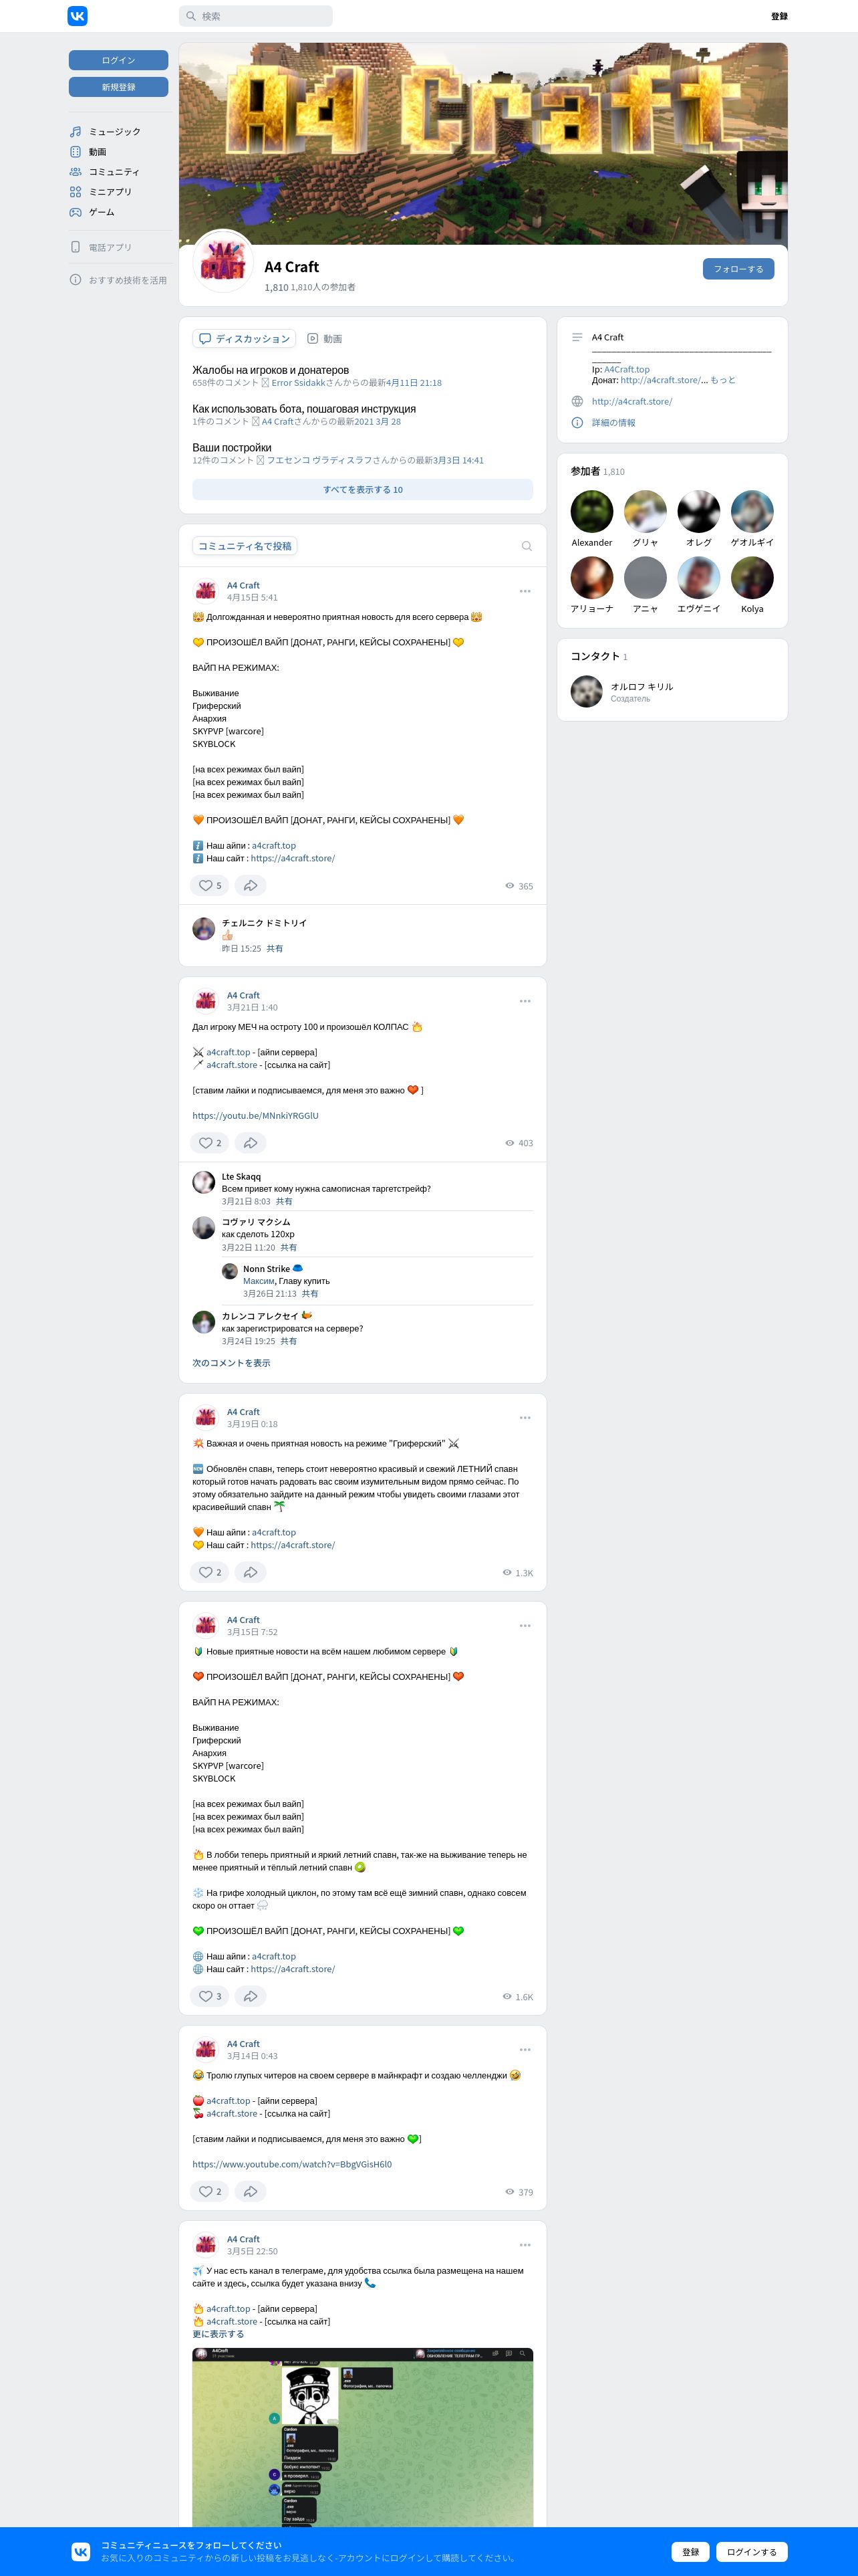Click the 検索 search field

coord(256,16)
